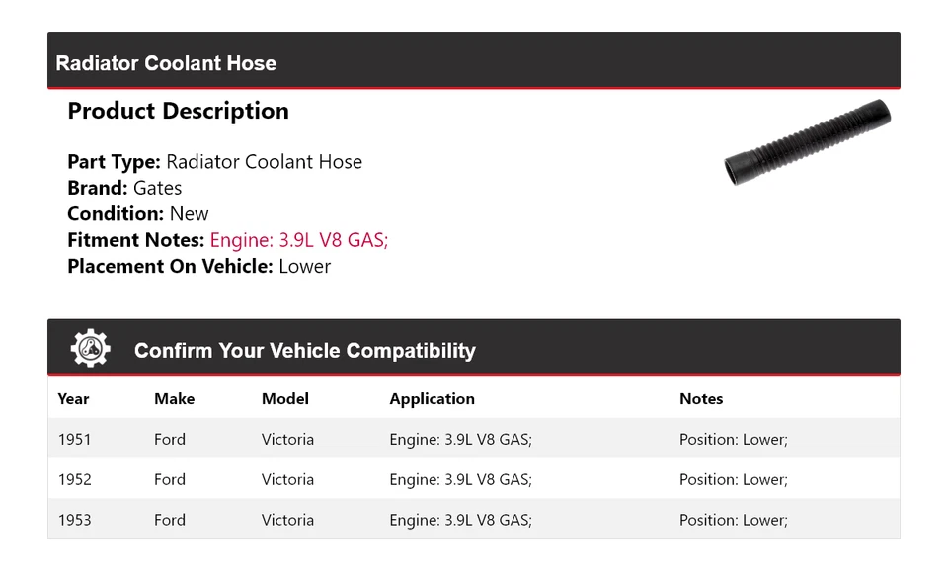Click the Model column header
Screen dimensions: 948x571
pos(284,399)
